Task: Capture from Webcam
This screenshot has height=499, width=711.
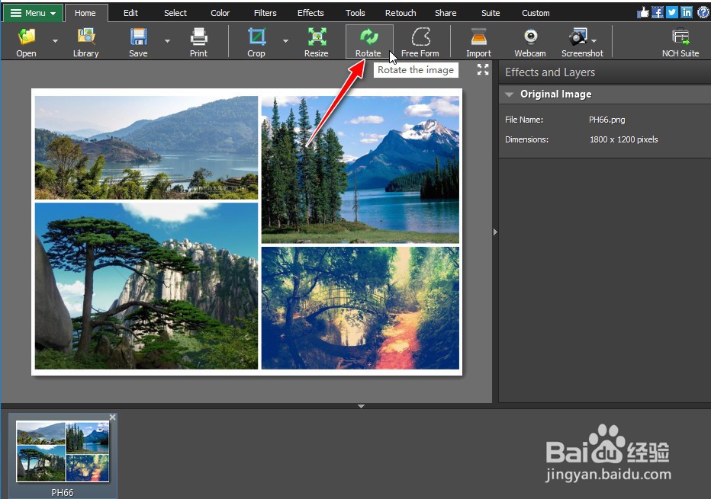Action: [x=530, y=42]
